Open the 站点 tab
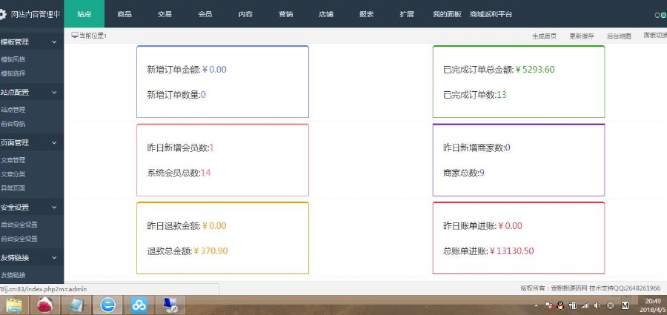Viewport: 667px width, 315px height. pos(84,14)
